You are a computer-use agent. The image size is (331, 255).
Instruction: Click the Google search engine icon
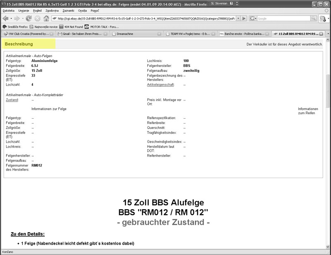[252, 19]
